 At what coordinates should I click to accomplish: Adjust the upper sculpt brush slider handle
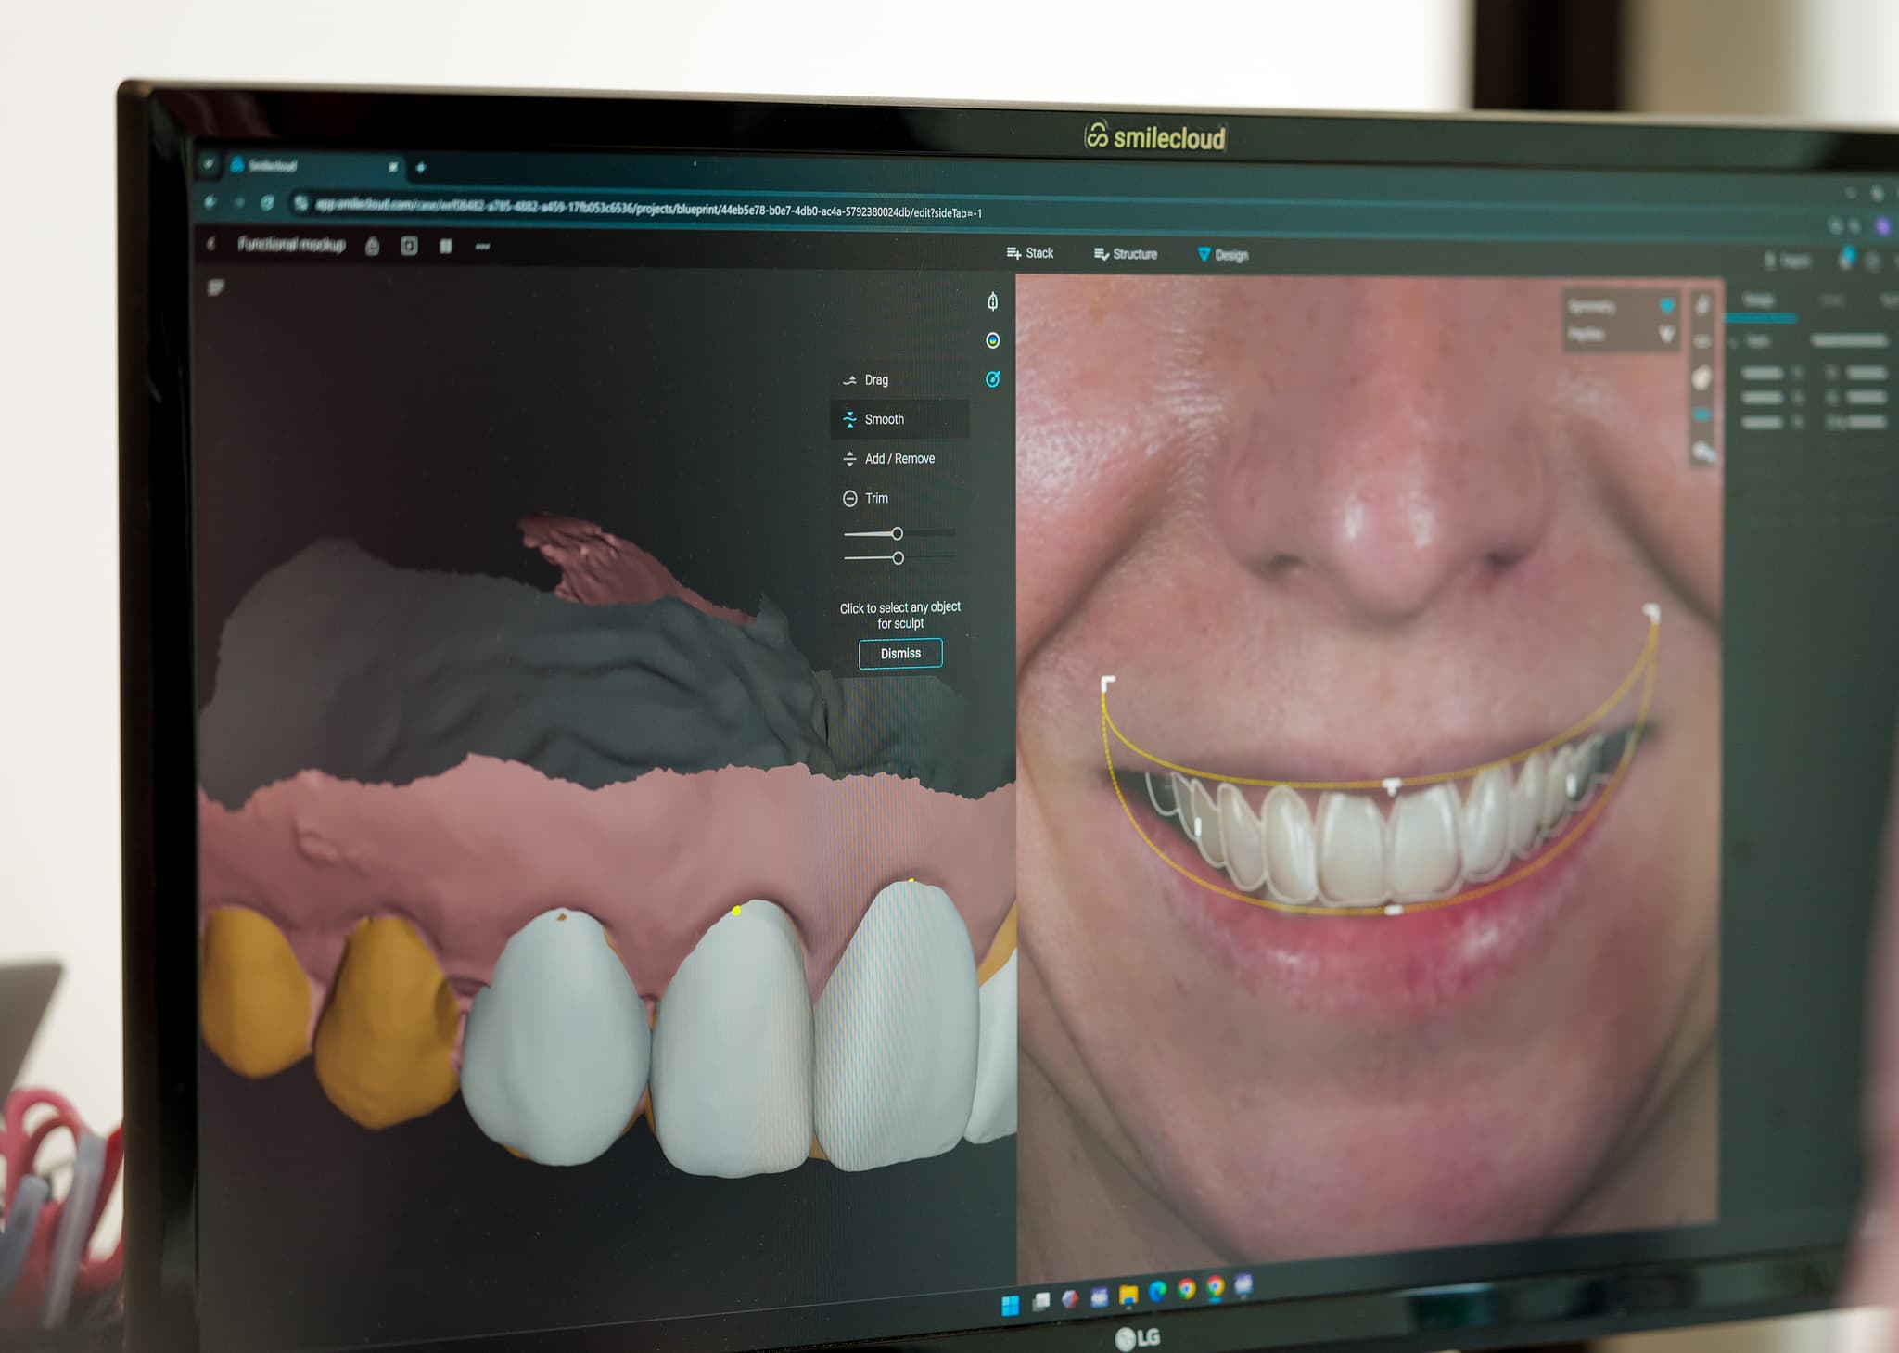coord(897,533)
